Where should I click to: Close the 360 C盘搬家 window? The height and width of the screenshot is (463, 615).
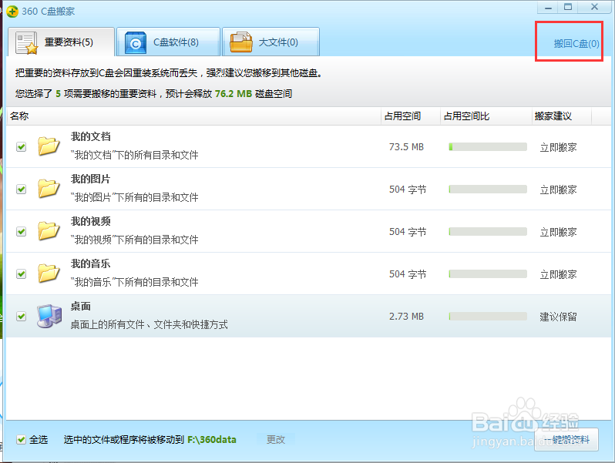[x=595, y=7]
